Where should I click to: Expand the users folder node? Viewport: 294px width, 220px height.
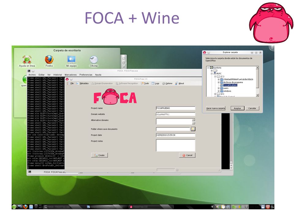pos(219,88)
